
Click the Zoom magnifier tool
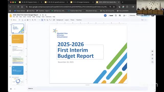(x=33, y=20)
